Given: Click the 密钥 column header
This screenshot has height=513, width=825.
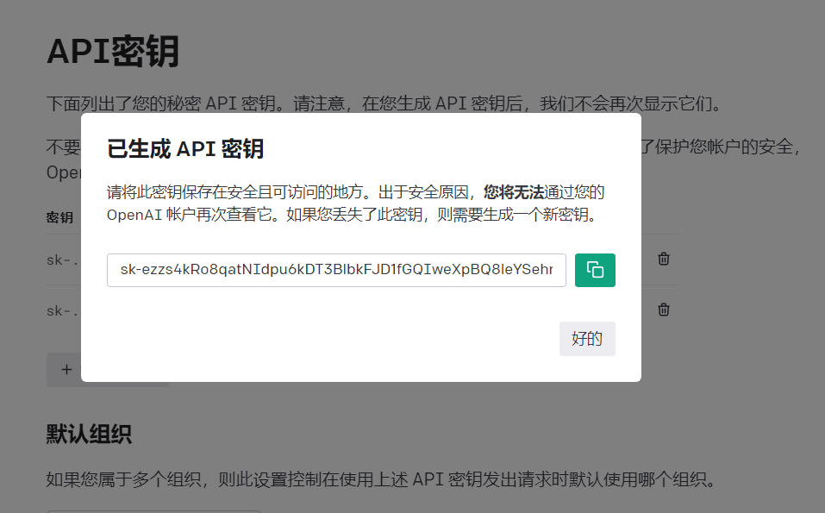Looking at the screenshot, I should coord(59,217).
